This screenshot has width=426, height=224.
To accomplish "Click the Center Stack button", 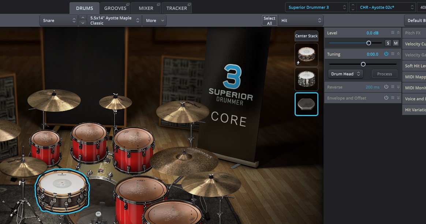I will click(x=306, y=36).
